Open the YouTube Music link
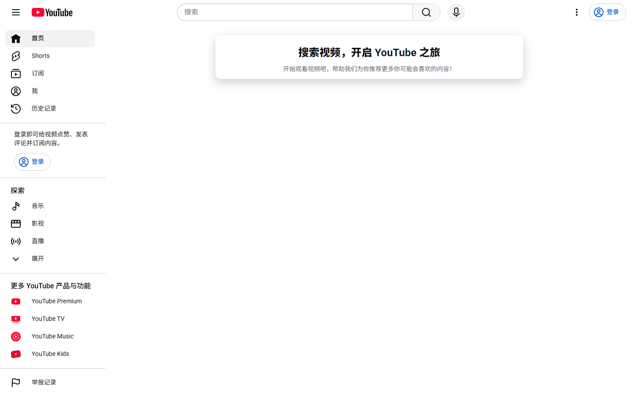Viewport: 633px width, 395px height. pyautogui.click(x=53, y=336)
